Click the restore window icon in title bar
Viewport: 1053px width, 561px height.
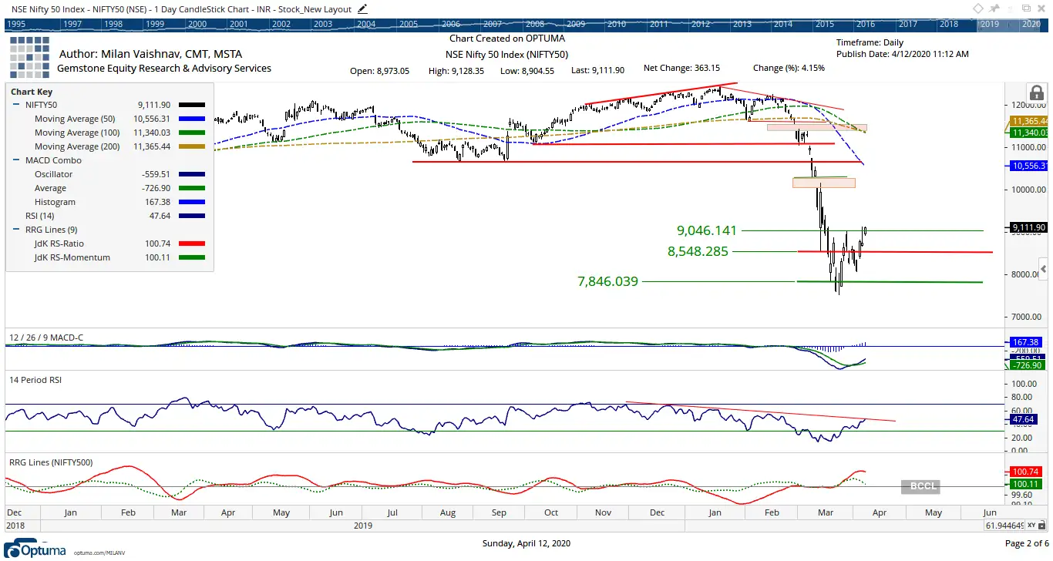[x=1025, y=8]
